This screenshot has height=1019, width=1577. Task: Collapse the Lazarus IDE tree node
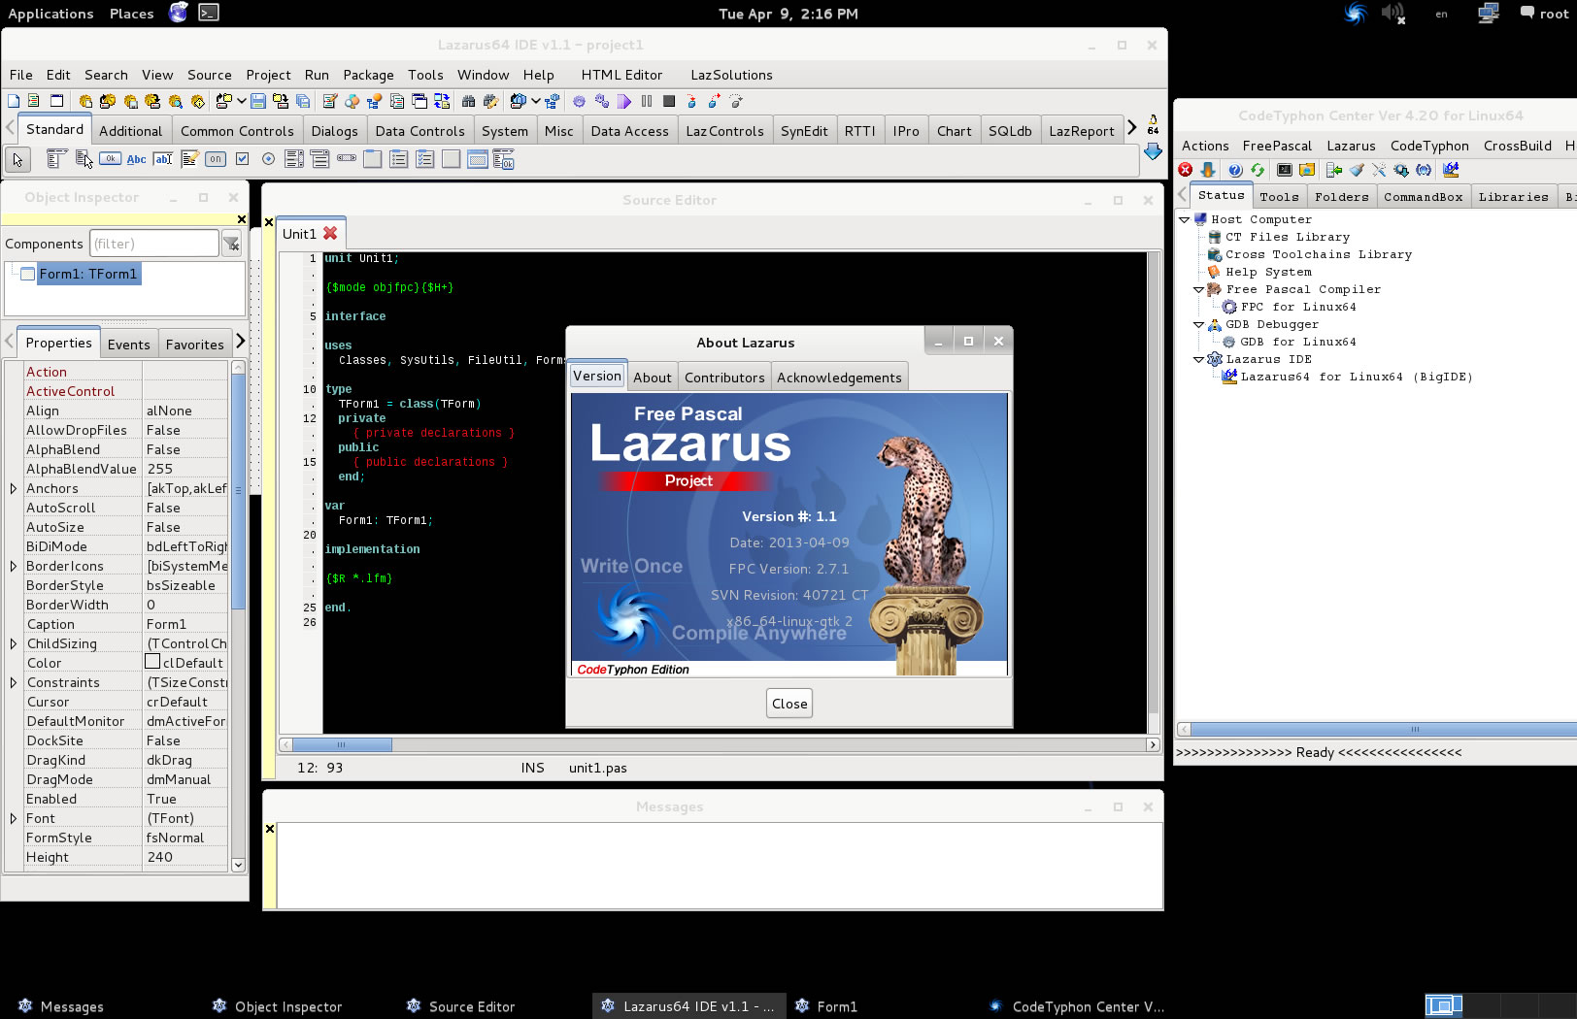tap(1199, 359)
